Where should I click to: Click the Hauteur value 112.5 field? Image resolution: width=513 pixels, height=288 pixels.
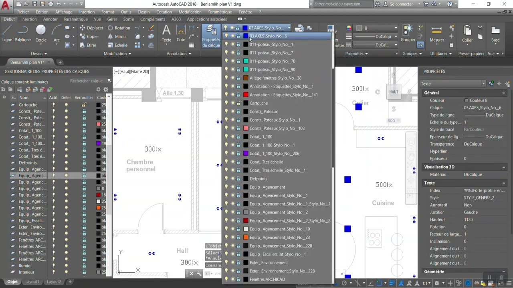484,220
